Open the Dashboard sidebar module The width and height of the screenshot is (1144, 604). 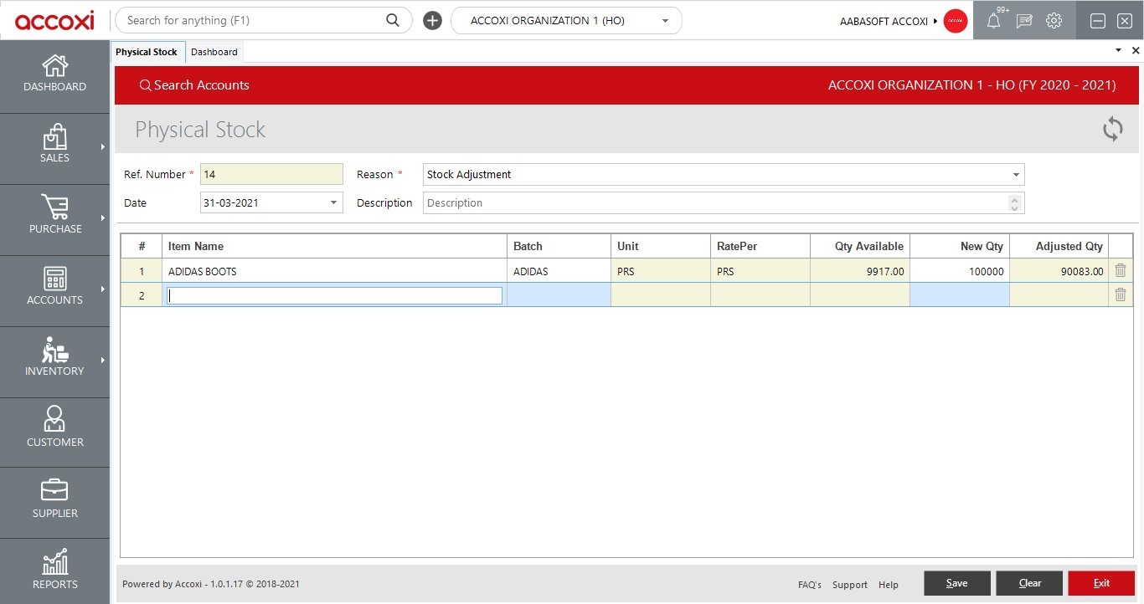point(54,76)
